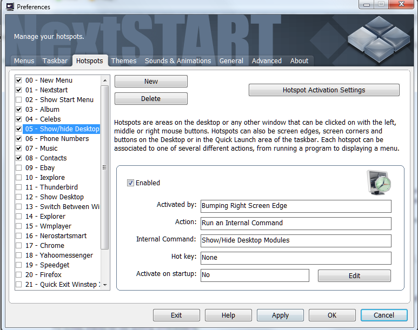
Task: Enable the 09 - Ebay hotspot checkbox
Action: tap(19, 168)
